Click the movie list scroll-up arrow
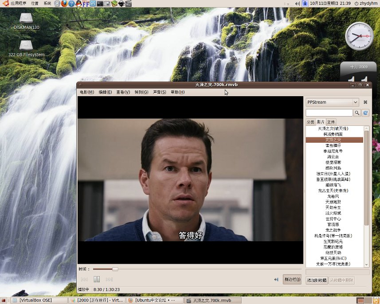 point(366,129)
